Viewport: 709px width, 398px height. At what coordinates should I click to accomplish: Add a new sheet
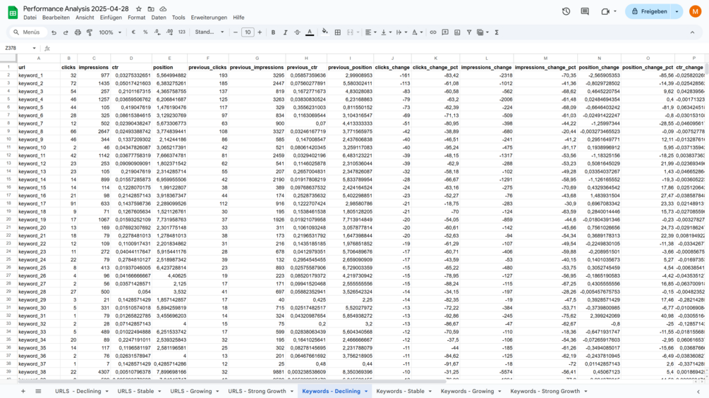tap(23, 391)
